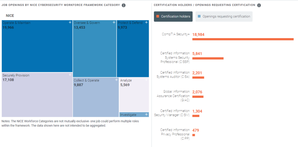Click the CISM 1,304 bar
The image size is (298, 147).
[196, 116]
